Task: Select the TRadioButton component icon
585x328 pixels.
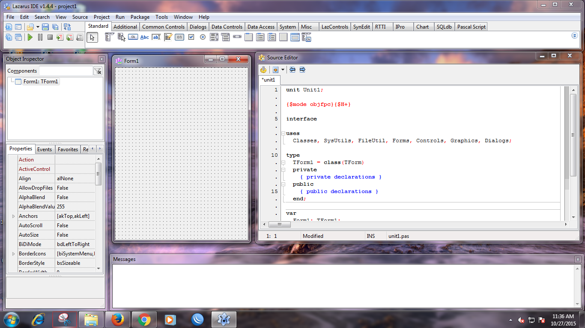Action: click(x=203, y=37)
